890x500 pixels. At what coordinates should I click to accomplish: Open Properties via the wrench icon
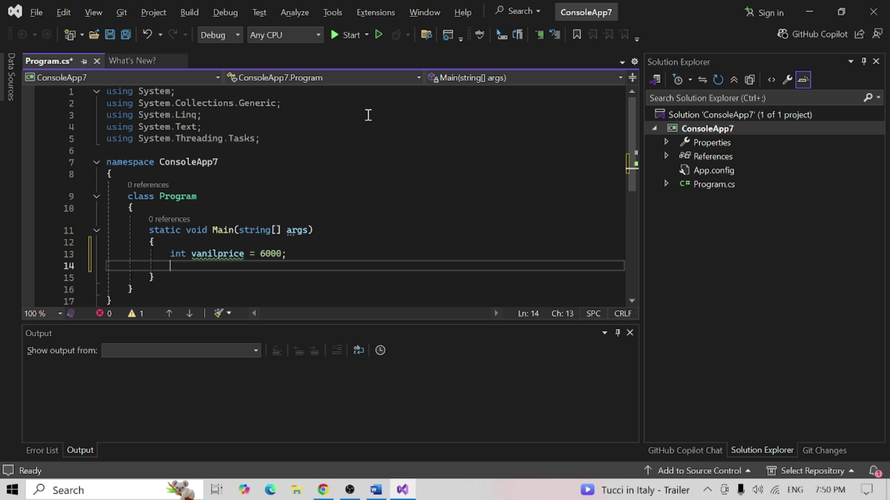[787, 80]
